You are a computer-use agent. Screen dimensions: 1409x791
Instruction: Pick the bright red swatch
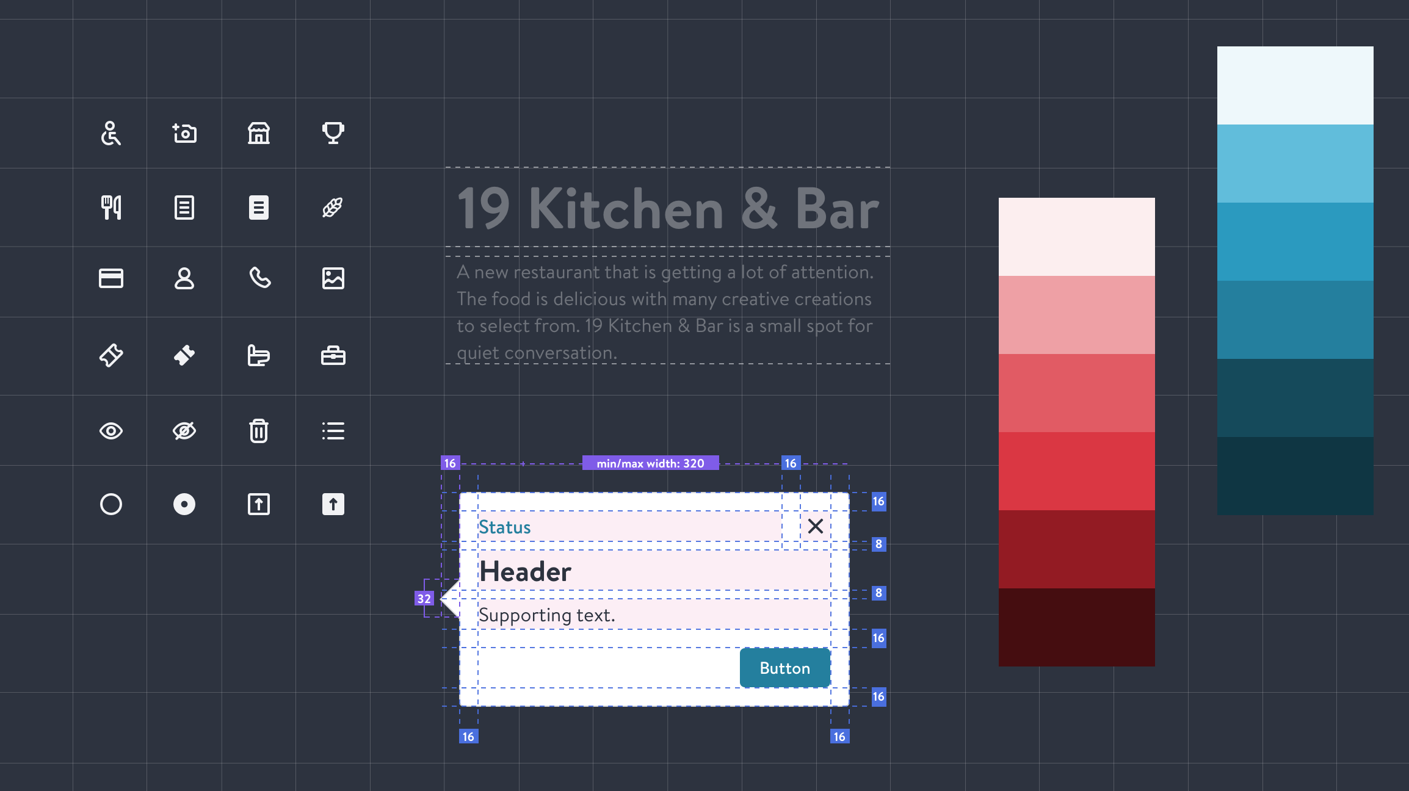pyautogui.click(x=1077, y=471)
